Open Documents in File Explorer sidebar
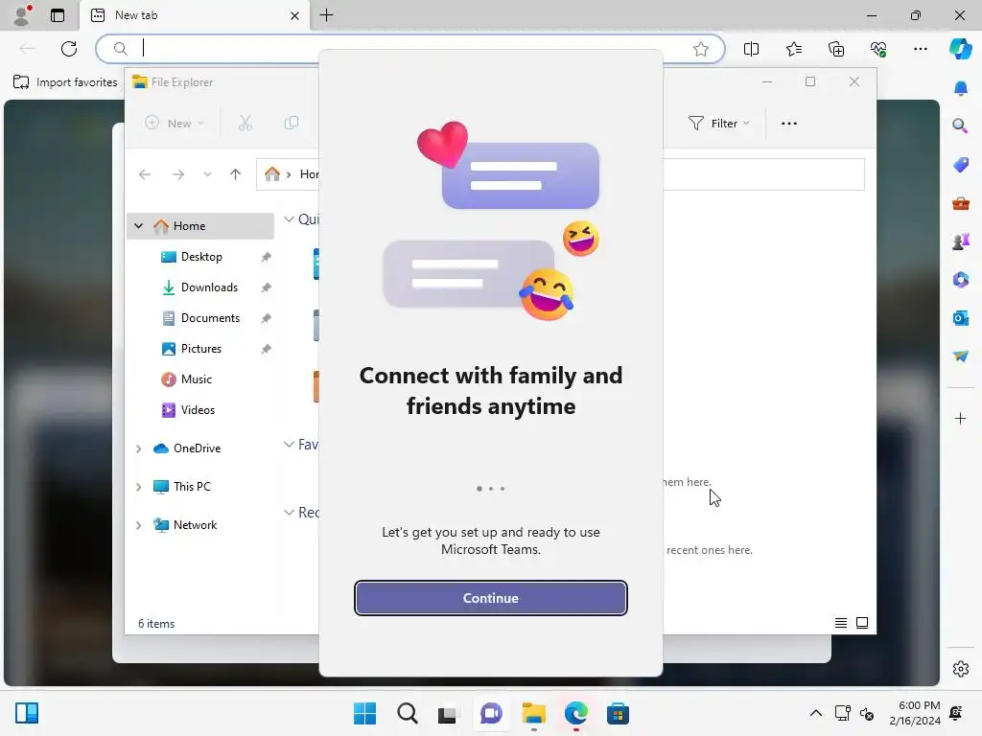This screenshot has height=736, width=982. point(210,318)
